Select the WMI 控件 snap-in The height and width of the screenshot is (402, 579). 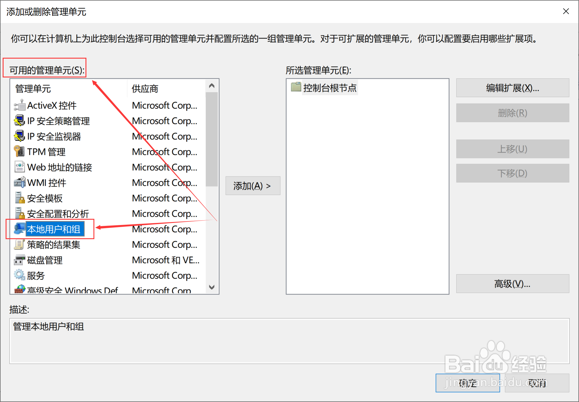47,183
